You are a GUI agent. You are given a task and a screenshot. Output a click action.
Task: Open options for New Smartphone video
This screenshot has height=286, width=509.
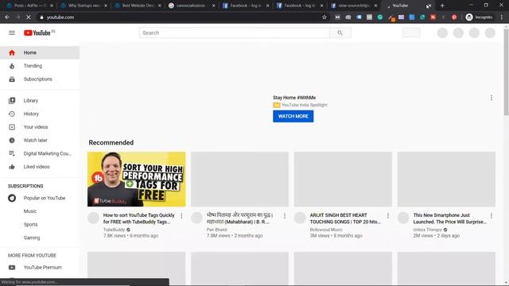[492, 215]
